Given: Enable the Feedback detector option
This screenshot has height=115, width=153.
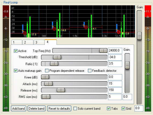Looking at the screenshot, I should pyautogui.click(x=89, y=71).
